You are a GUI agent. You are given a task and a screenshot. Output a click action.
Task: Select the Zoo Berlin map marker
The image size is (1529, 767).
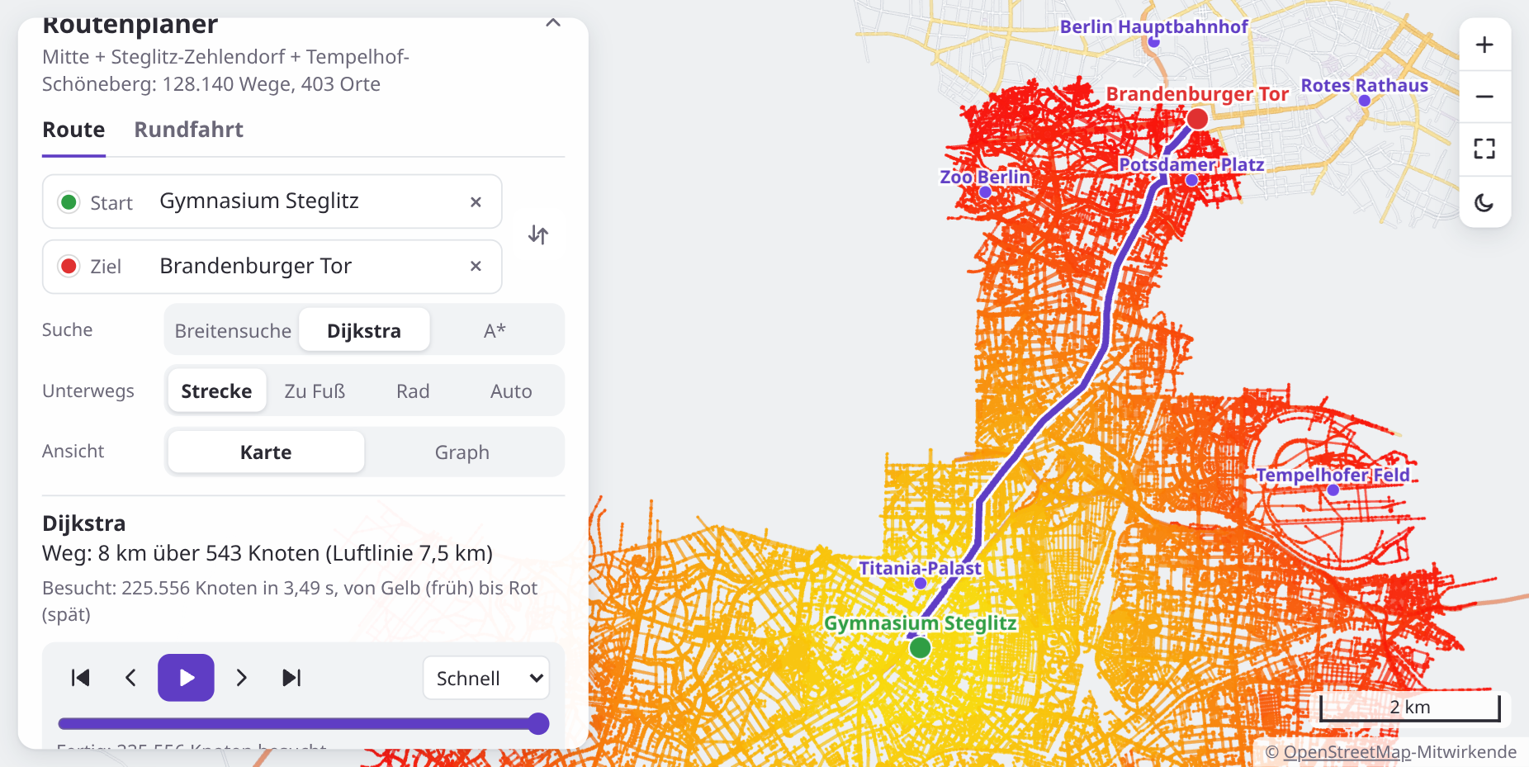pyautogui.click(x=985, y=192)
